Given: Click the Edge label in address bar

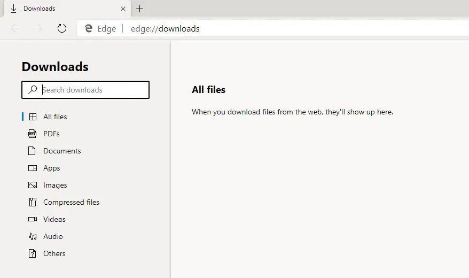Looking at the screenshot, I should point(106,29).
